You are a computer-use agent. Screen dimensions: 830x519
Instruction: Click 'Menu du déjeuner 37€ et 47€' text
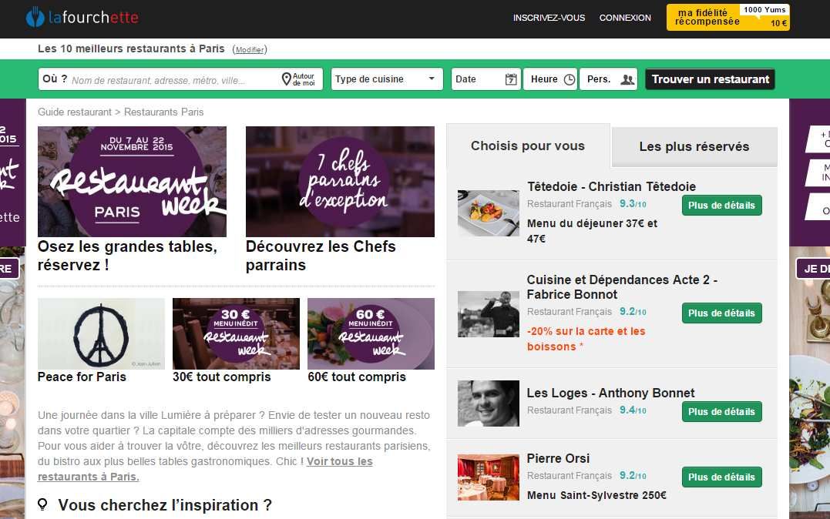[592, 231]
